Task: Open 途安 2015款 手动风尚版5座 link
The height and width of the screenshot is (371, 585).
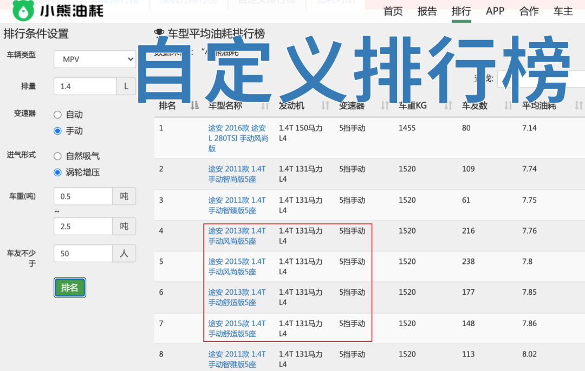Action: click(237, 267)
